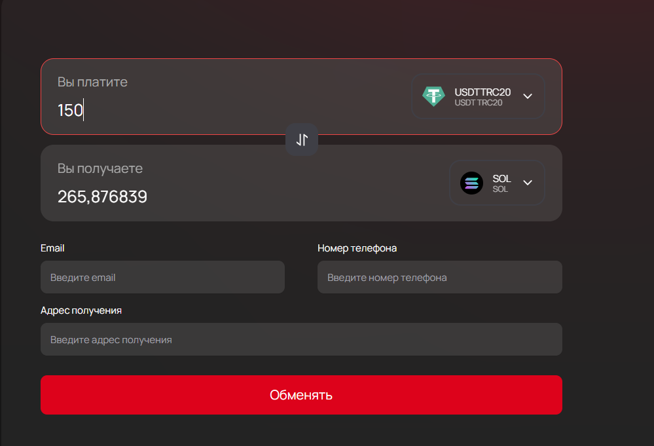Focus the phone number input field
The height and width of the screenshot is (446, 654).
(x=440, y=277)
